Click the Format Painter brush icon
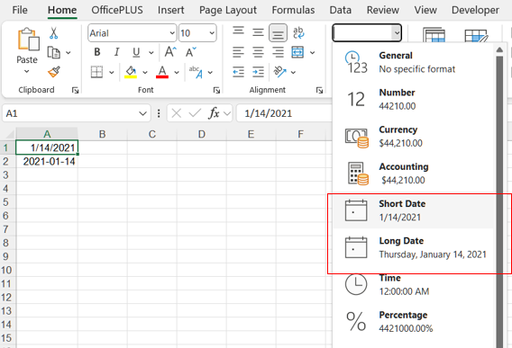Screen dimensions: 512x348 coord(54,72)
